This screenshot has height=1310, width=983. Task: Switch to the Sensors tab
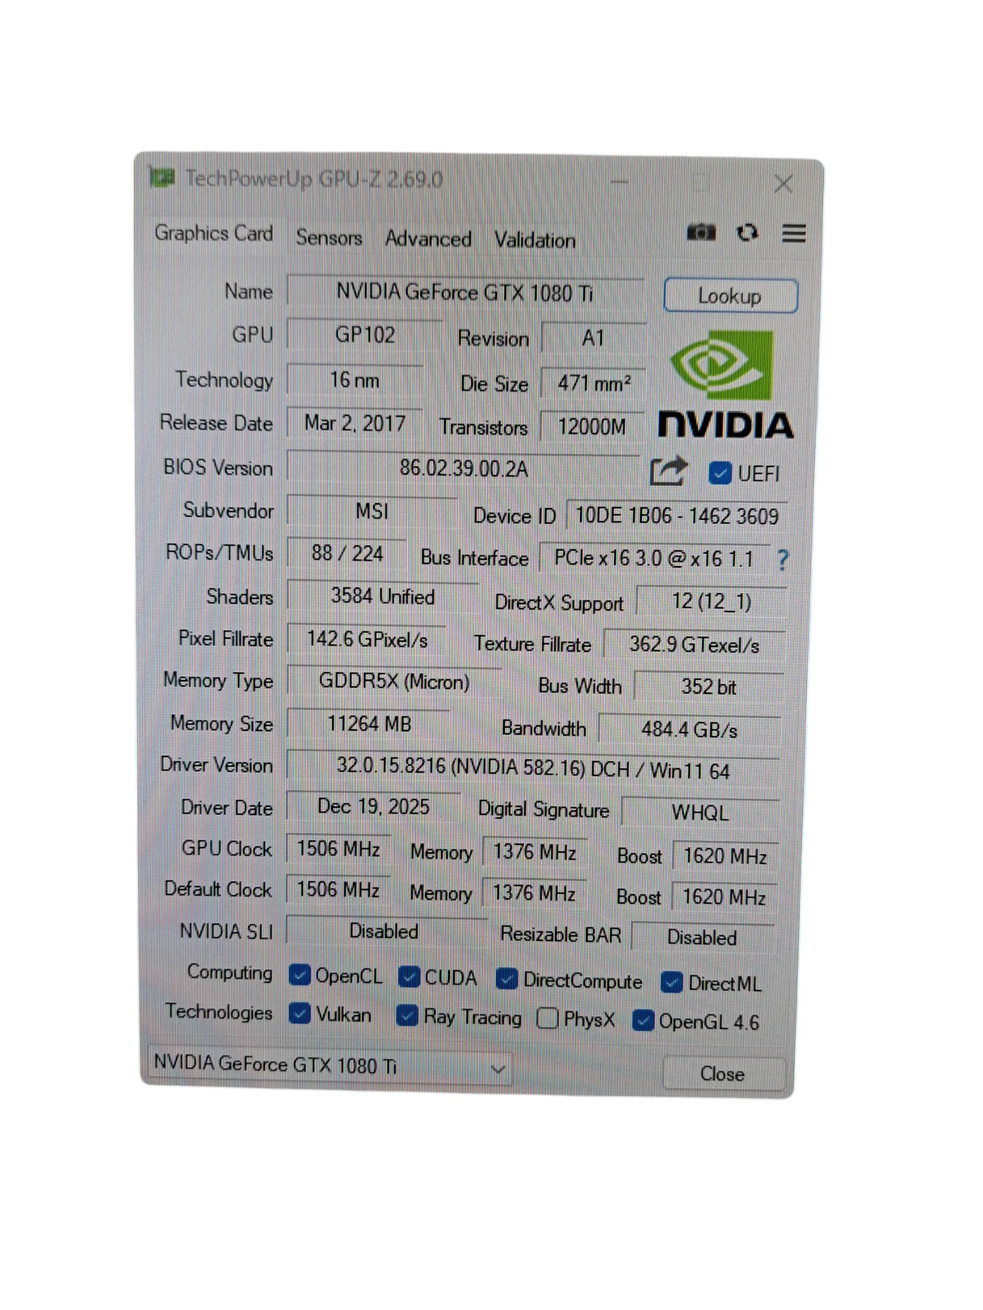(329, 237)
